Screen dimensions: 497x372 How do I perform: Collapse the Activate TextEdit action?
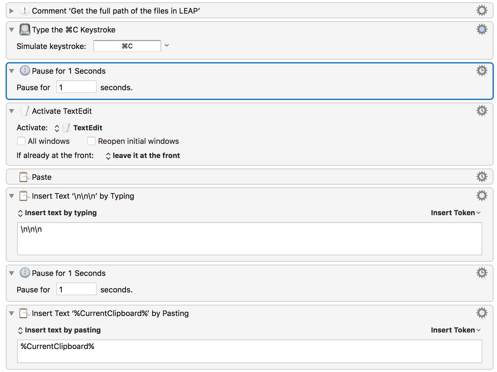click(12, 111)
